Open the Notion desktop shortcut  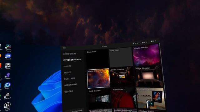point(8,66)
